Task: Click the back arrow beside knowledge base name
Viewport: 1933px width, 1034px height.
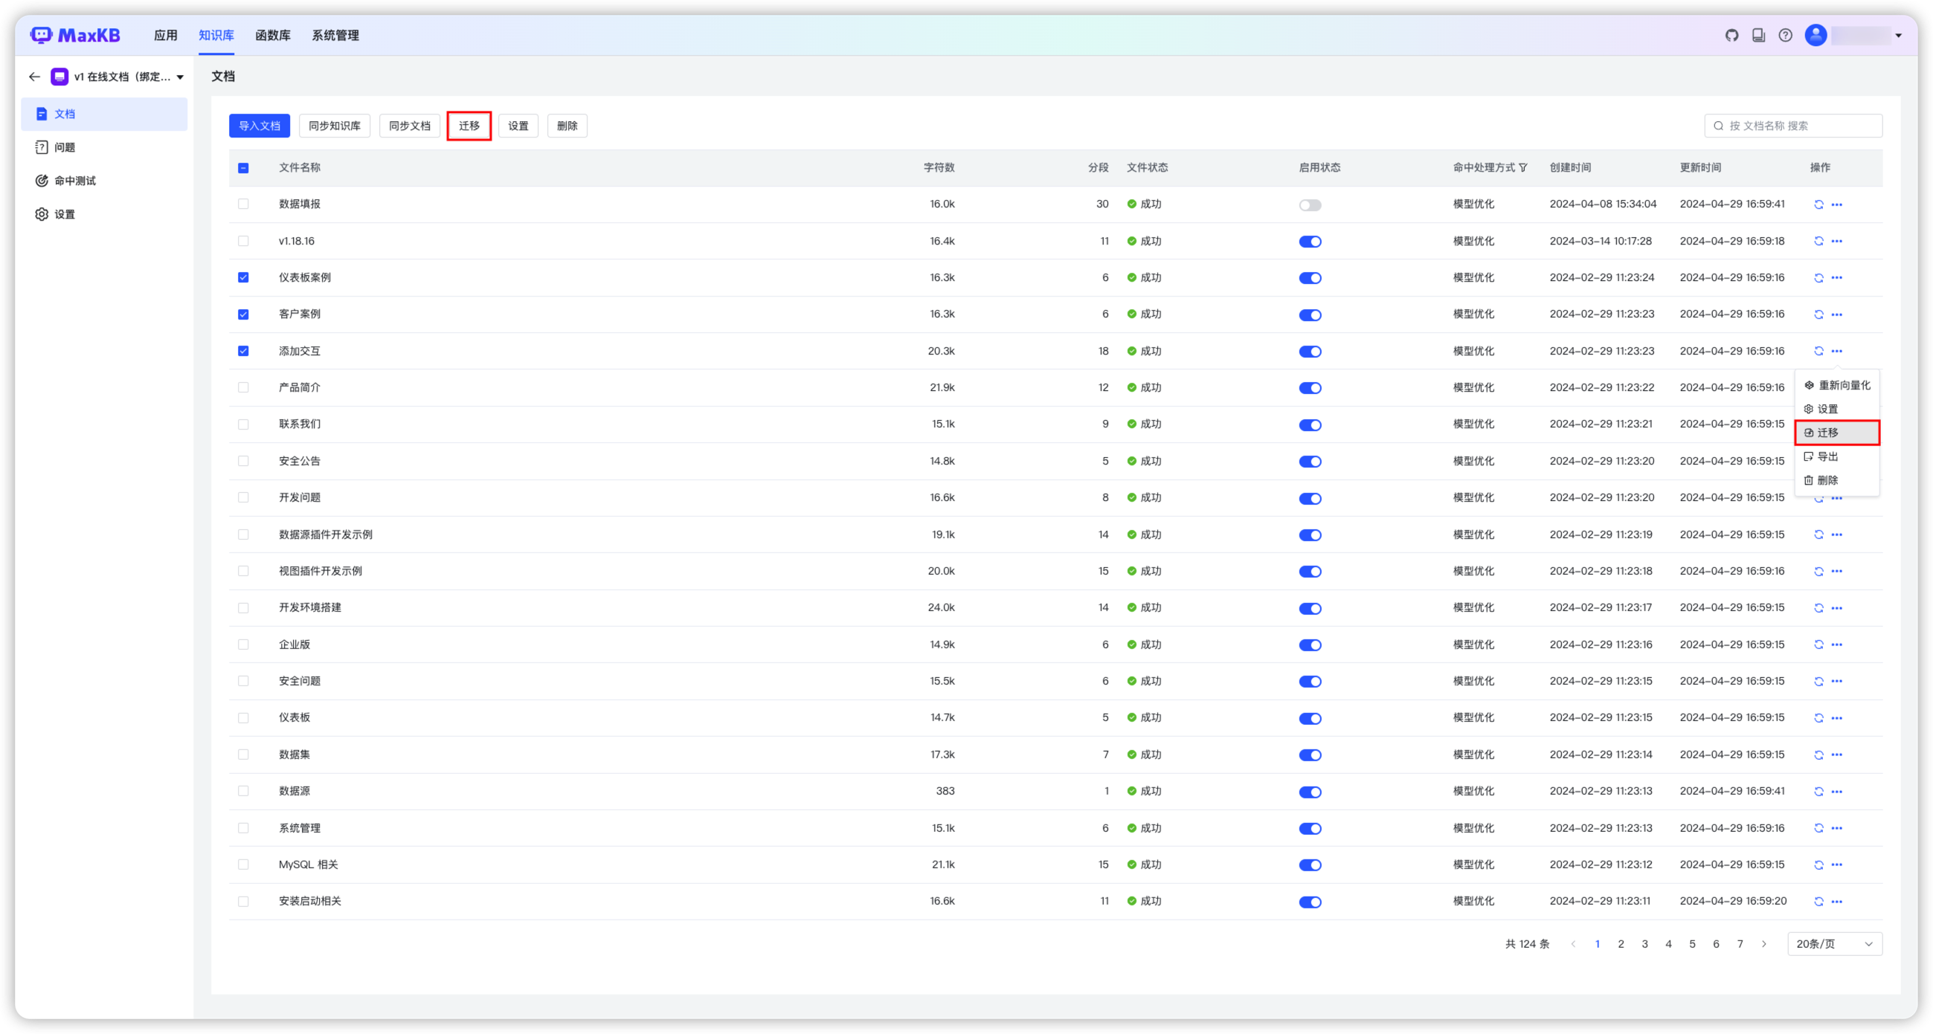Action: pos(34,77)
